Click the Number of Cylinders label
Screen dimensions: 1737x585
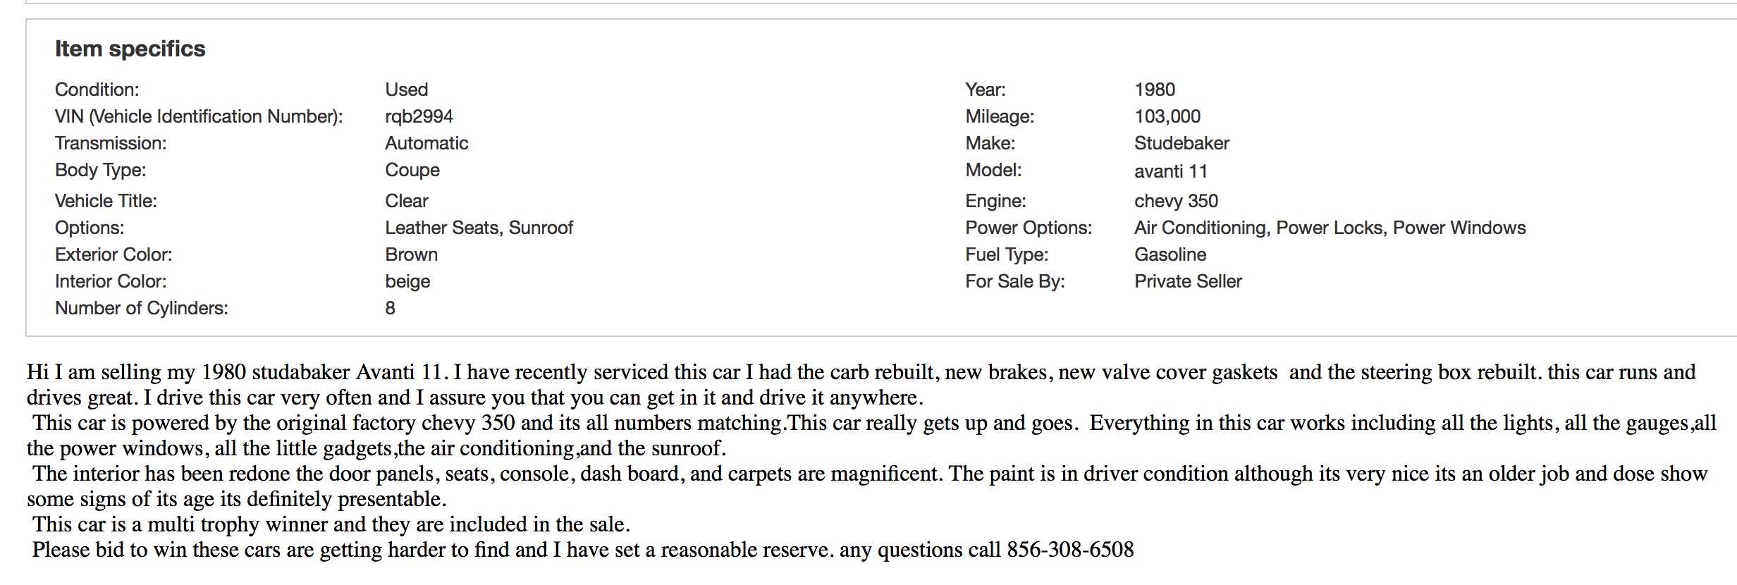tap(142, 308)
